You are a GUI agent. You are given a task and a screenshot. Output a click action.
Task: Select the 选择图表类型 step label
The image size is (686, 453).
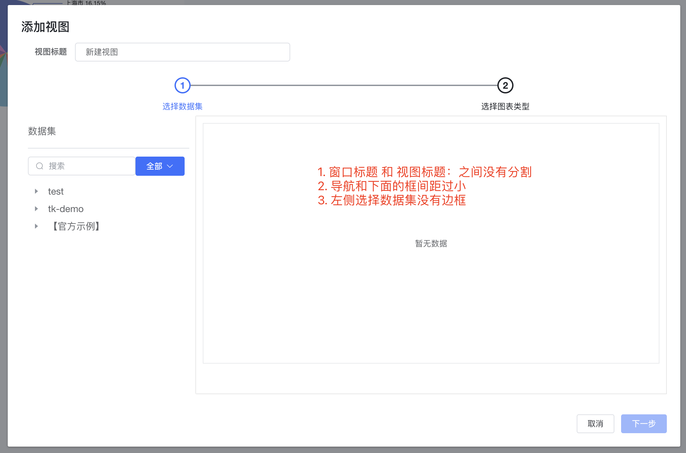[x=505, y=107]
